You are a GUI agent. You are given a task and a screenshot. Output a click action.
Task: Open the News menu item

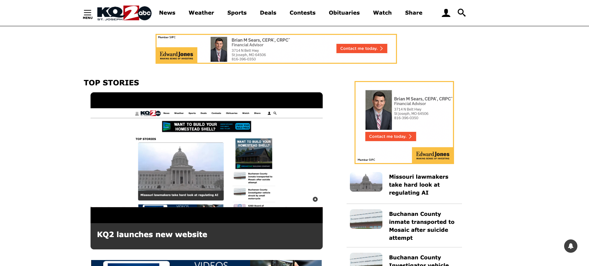(167, 13)
